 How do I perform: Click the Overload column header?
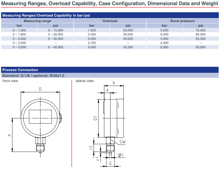pos(110,21)
